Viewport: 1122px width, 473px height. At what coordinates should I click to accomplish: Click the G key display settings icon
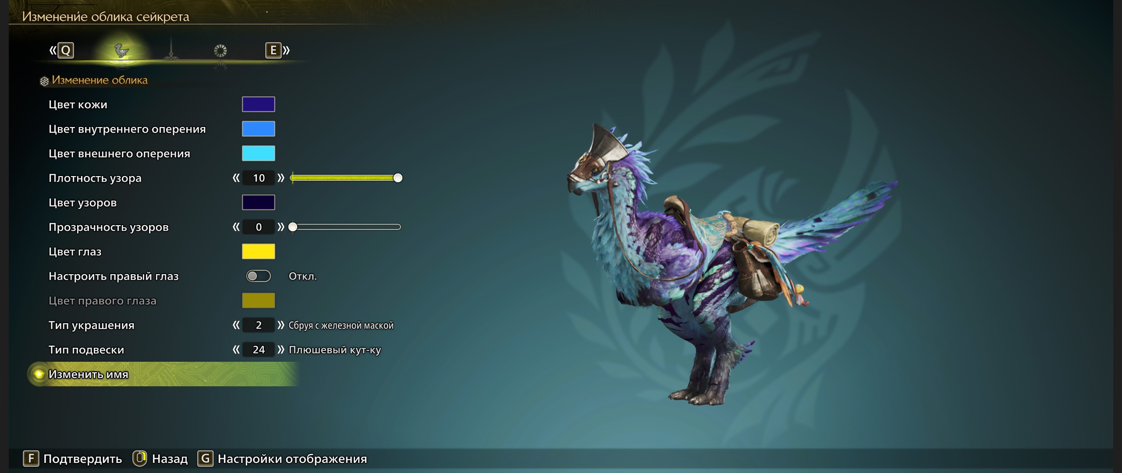205,459
